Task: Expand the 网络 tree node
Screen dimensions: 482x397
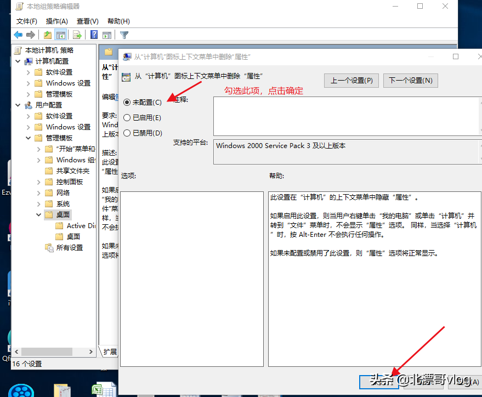Action: [39, 193]
